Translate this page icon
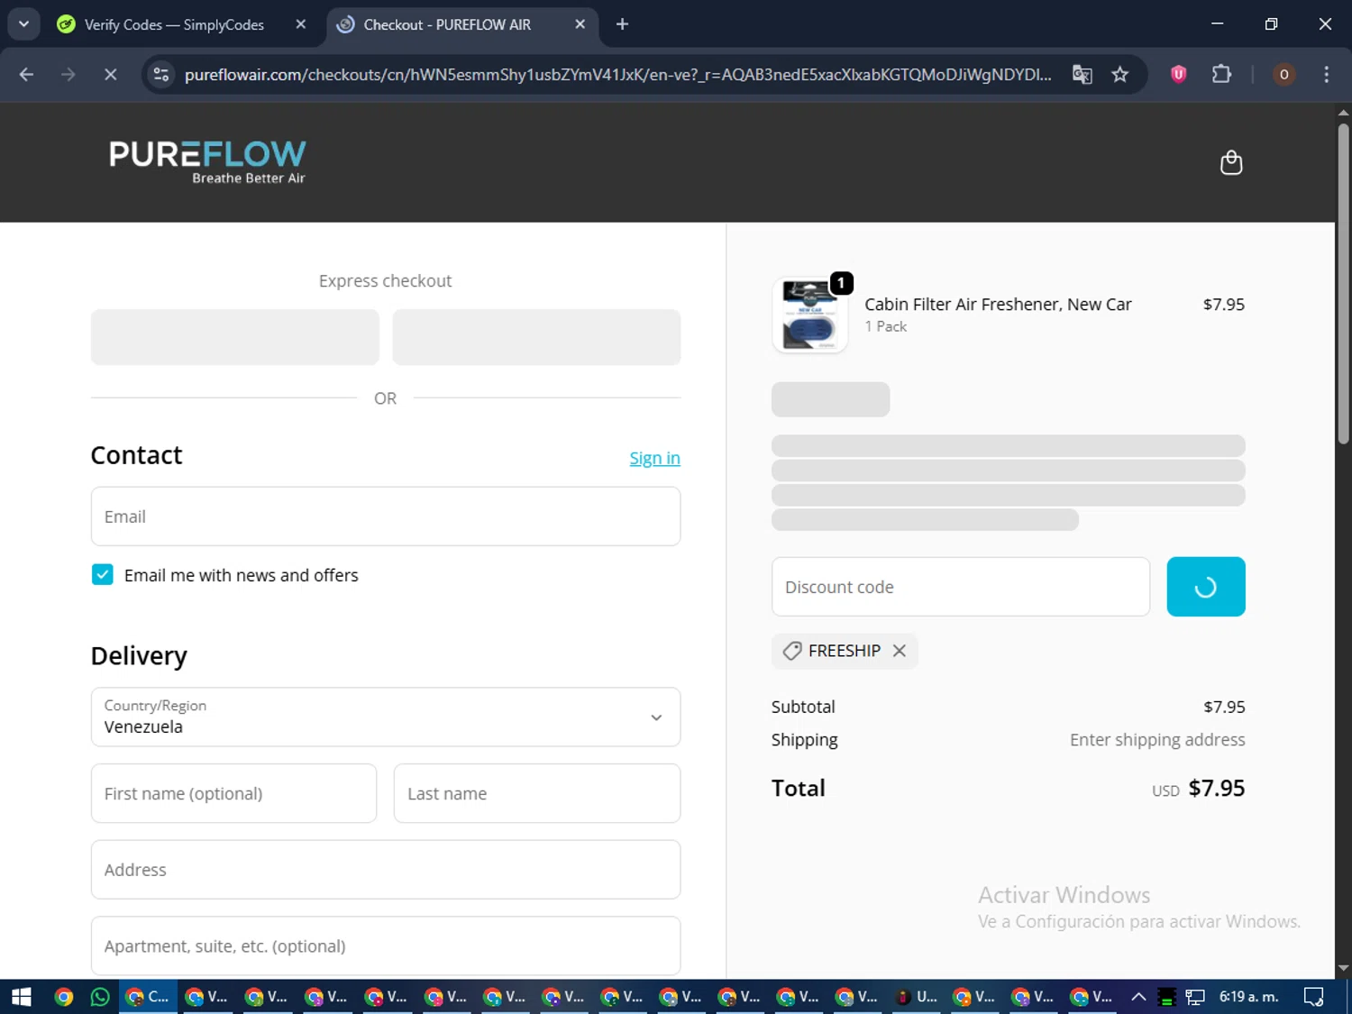The width and height of the screenshot is (1352, 1014). click(x=1082, y=74)
